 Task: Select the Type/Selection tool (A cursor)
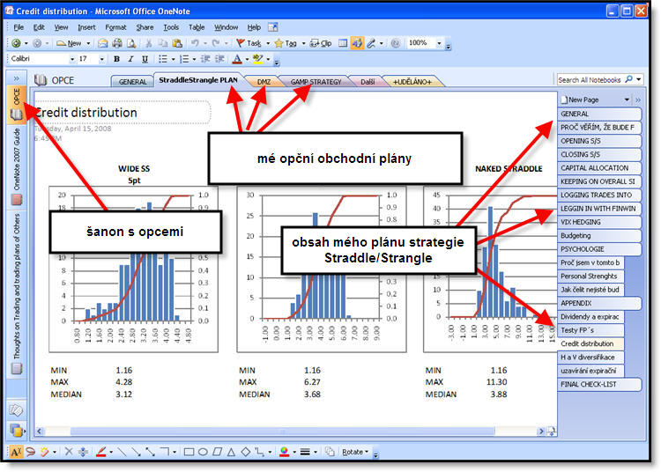pos(16,453)
